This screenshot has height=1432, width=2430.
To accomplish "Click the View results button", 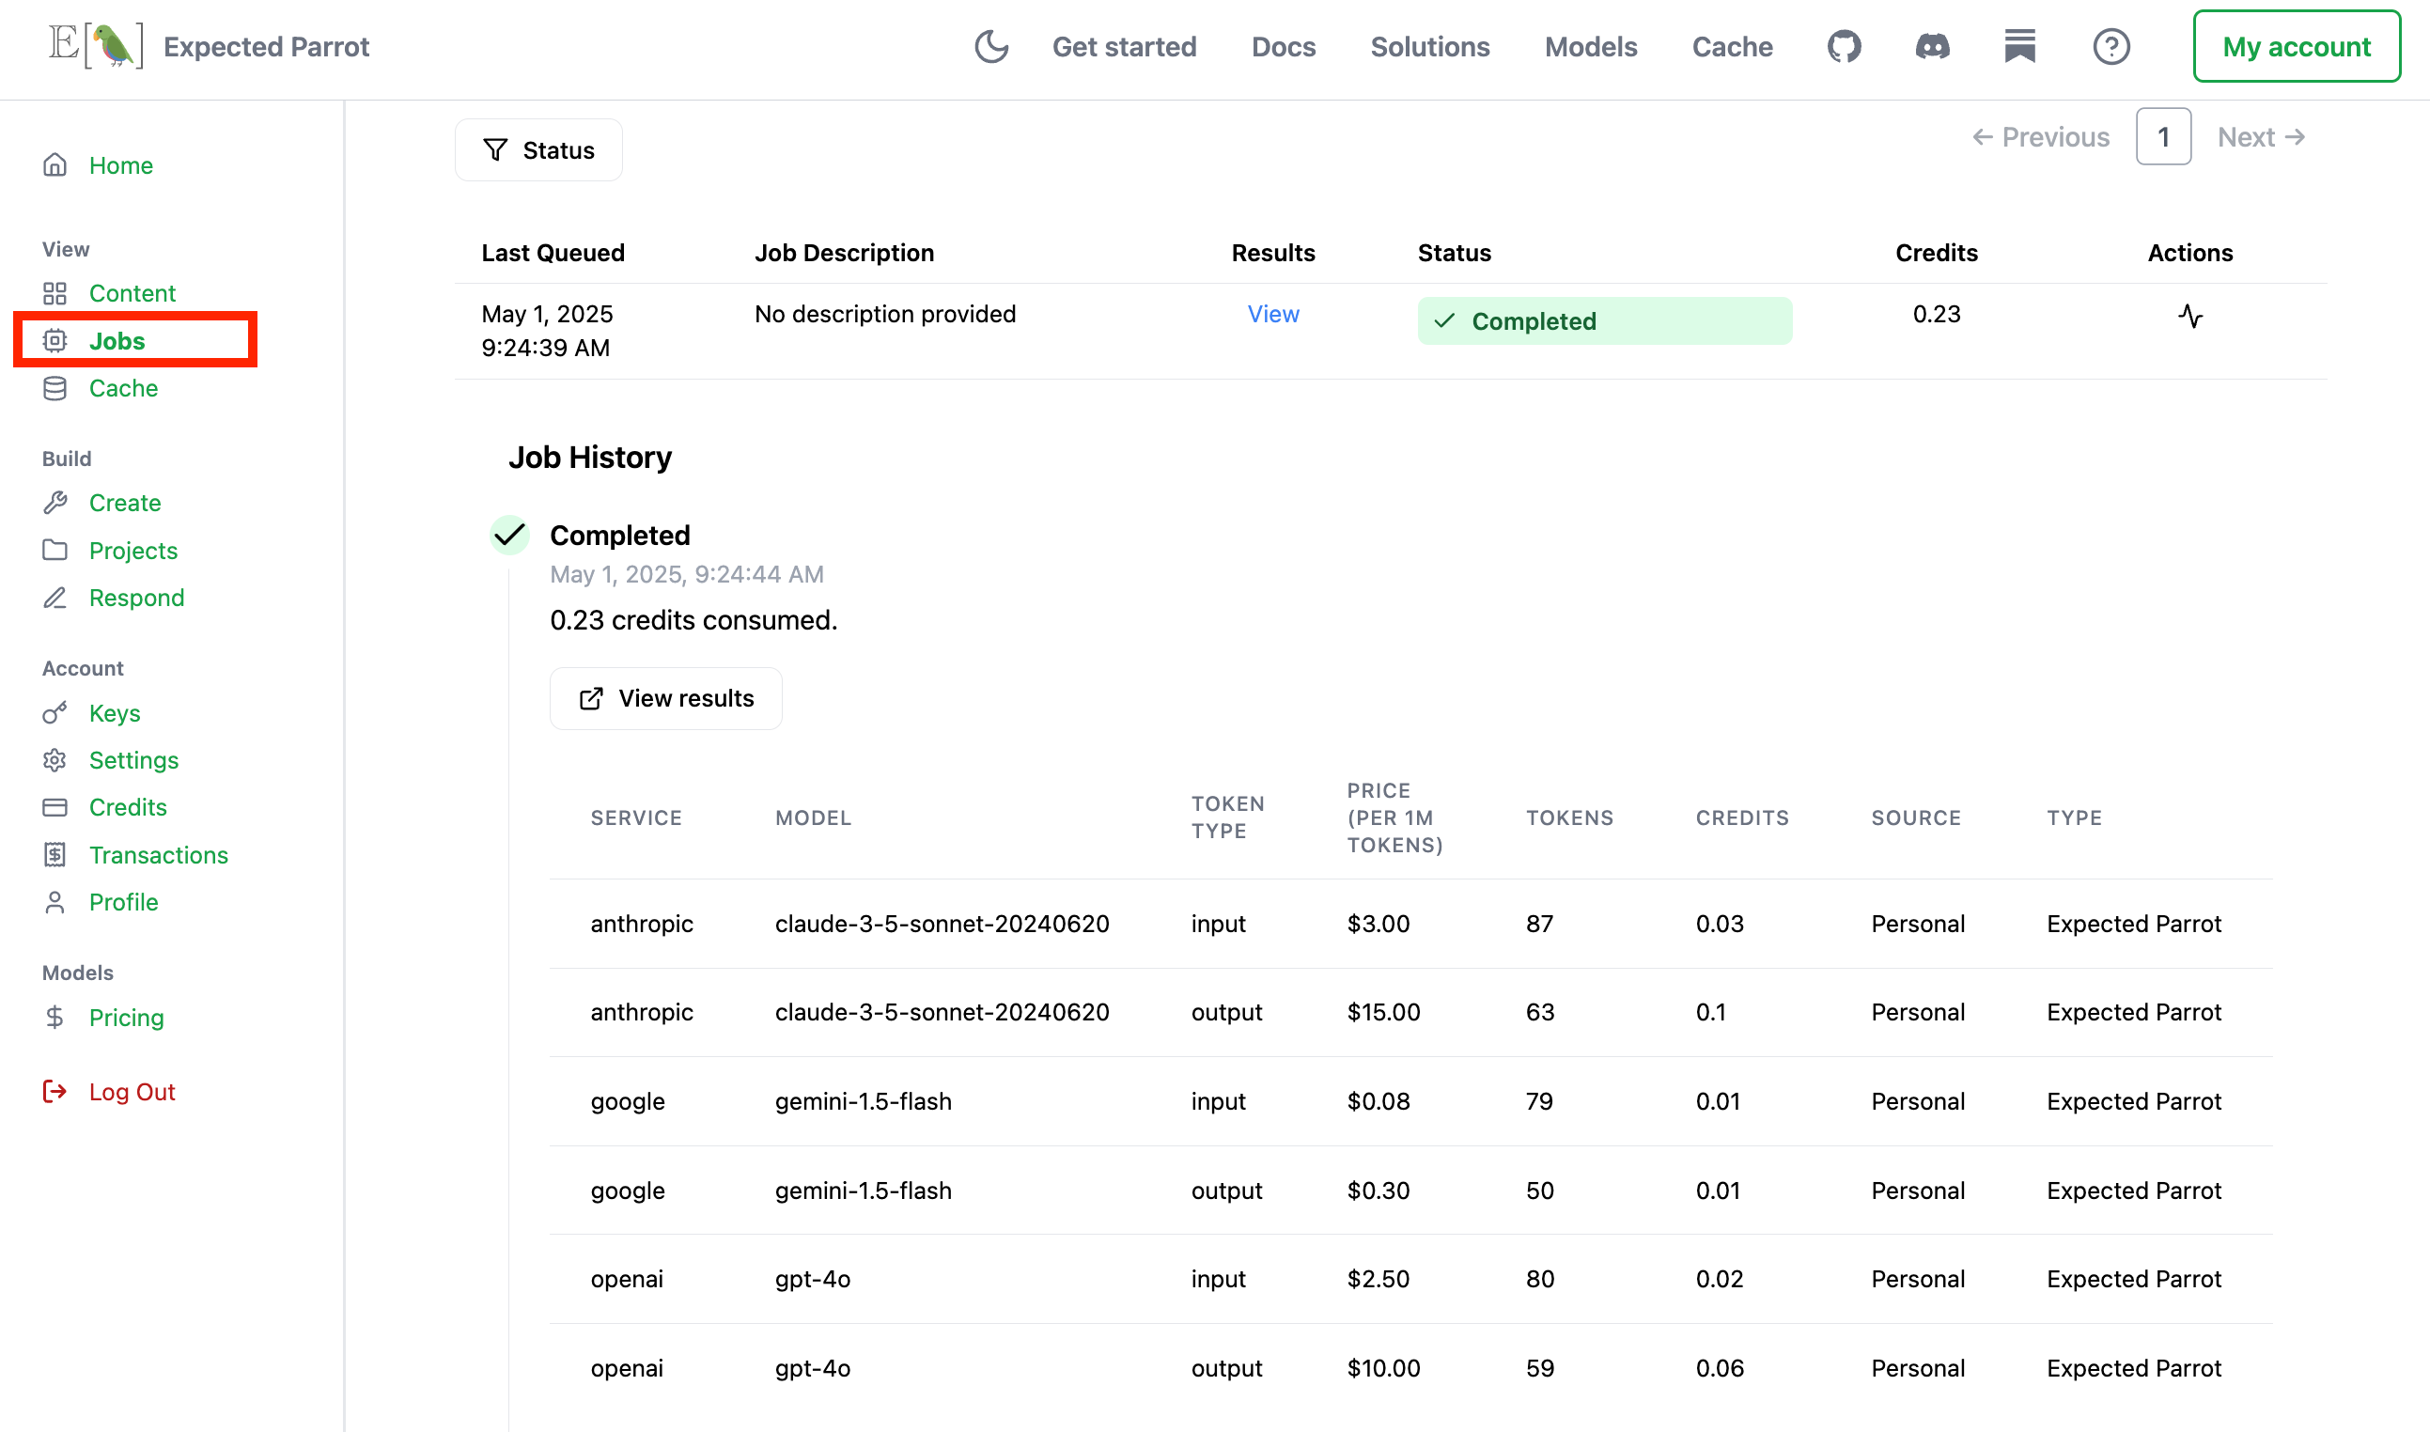I will [x=665, y=697].
